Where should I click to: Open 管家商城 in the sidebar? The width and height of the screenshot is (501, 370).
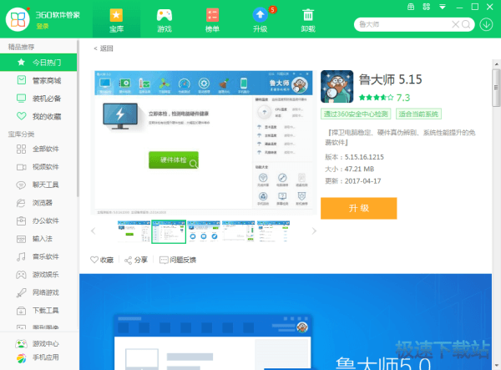coord(38,80)
